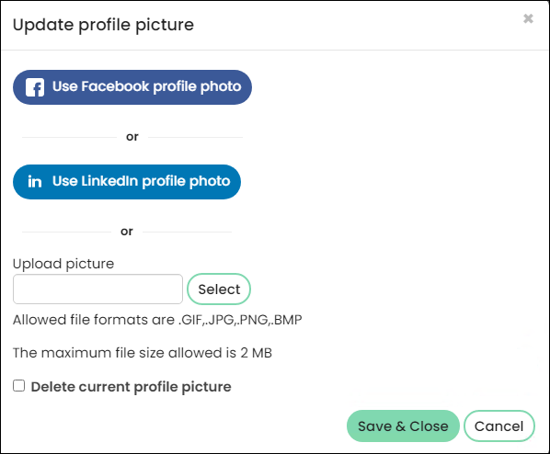The height and width of the screenshot is (454, 550).
Task: Click the 'or' separator below Facebook button
Action: pos(132,137)
